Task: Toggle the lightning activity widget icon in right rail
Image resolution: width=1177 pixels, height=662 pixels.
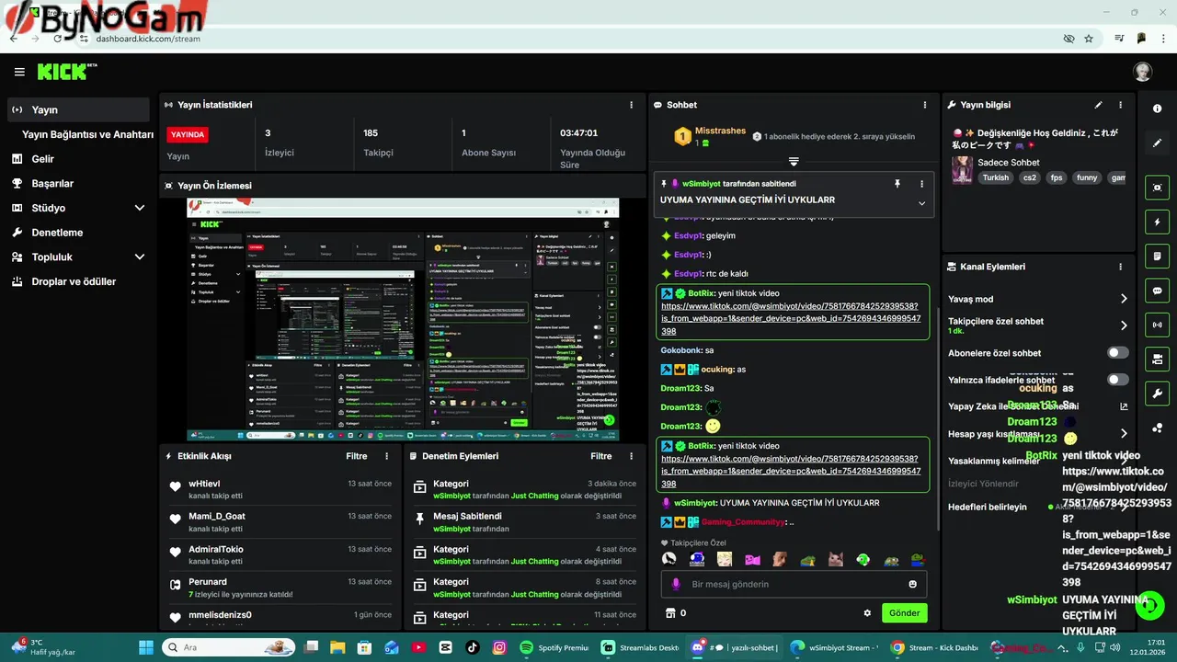Action: pos(1157,222)
